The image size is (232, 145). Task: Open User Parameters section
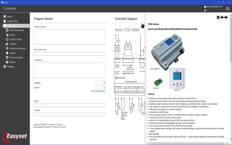click(17, 30)
